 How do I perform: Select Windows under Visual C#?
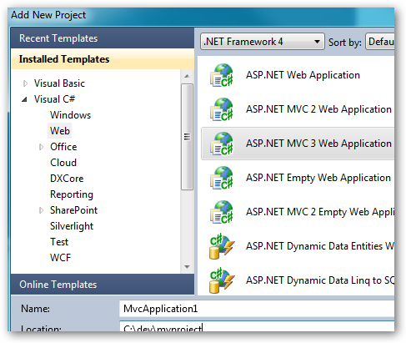(71, 115)
